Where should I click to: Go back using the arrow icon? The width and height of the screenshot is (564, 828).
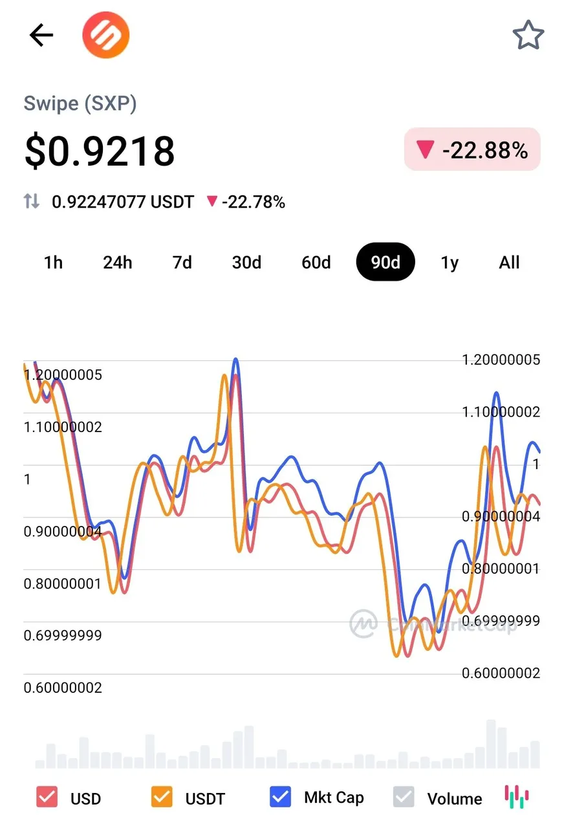41,35
